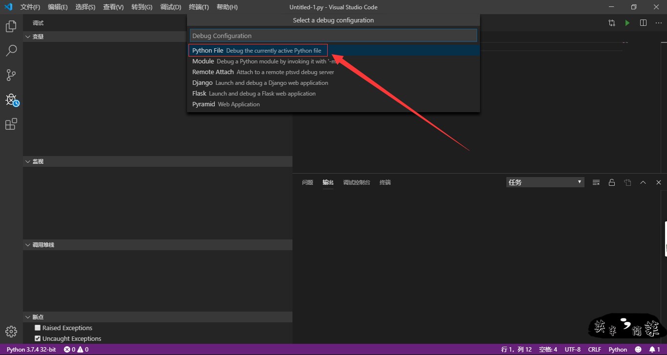Select the Pyramid debug configuration
The height and width of the screenshot is (355, 667).
coord(333,104)
